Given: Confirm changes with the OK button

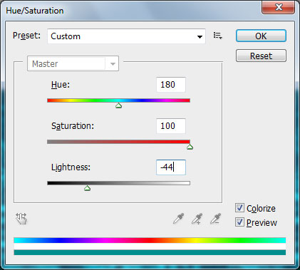Looking at the screenshot, I should point(261,36).
